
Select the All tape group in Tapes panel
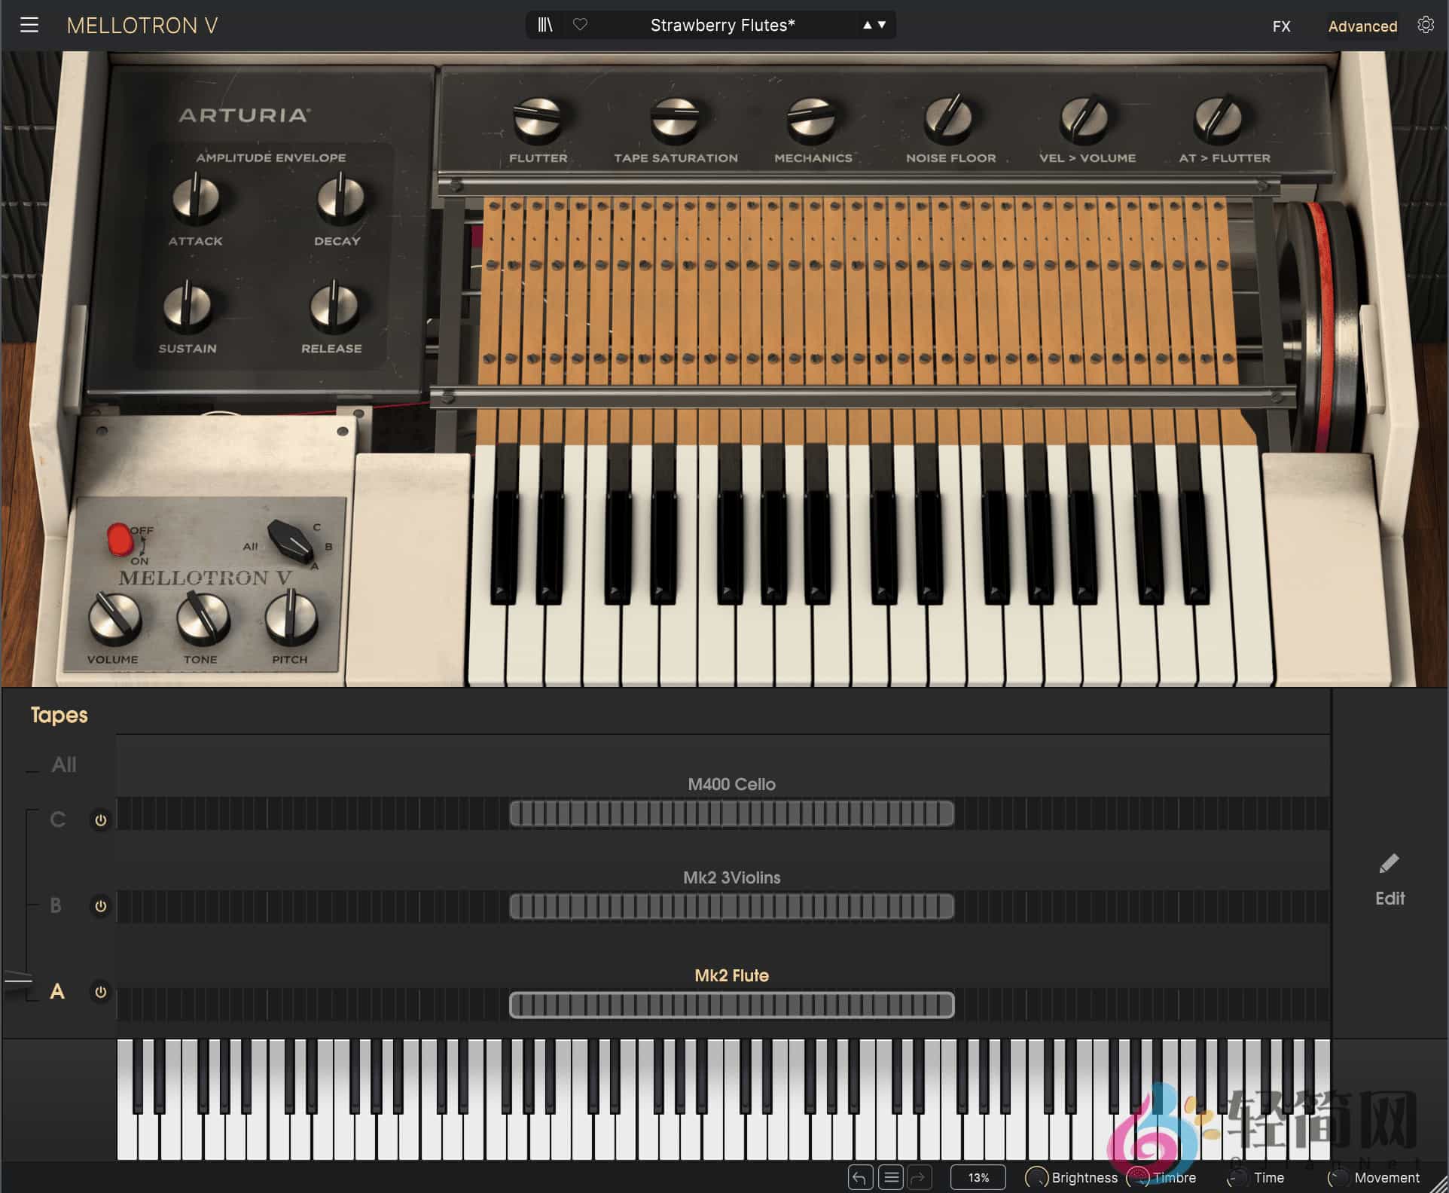(x=64, y=764)
